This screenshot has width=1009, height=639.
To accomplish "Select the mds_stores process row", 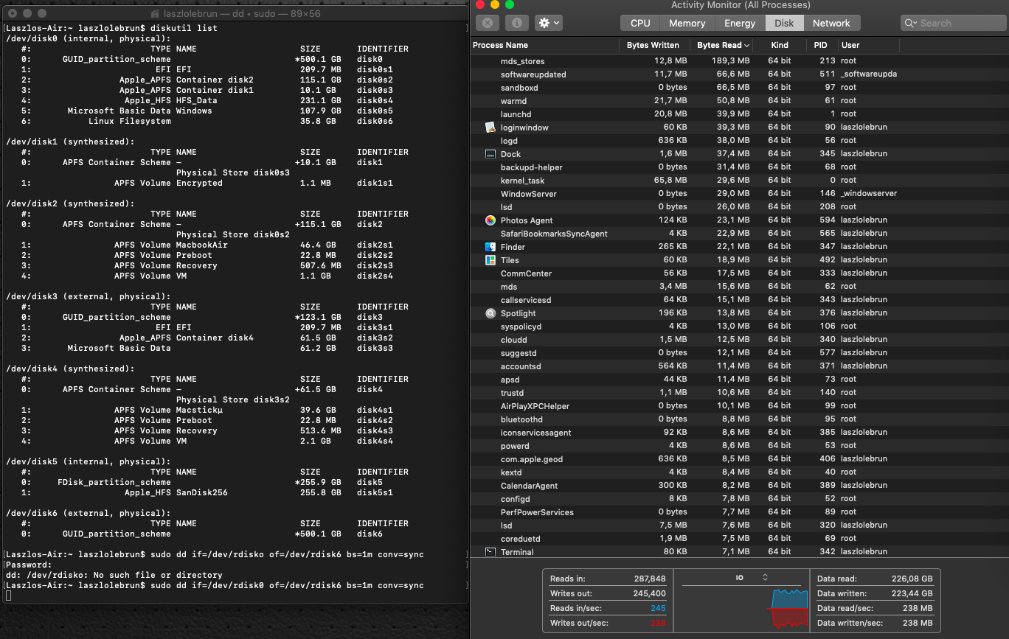I will 740,61.
